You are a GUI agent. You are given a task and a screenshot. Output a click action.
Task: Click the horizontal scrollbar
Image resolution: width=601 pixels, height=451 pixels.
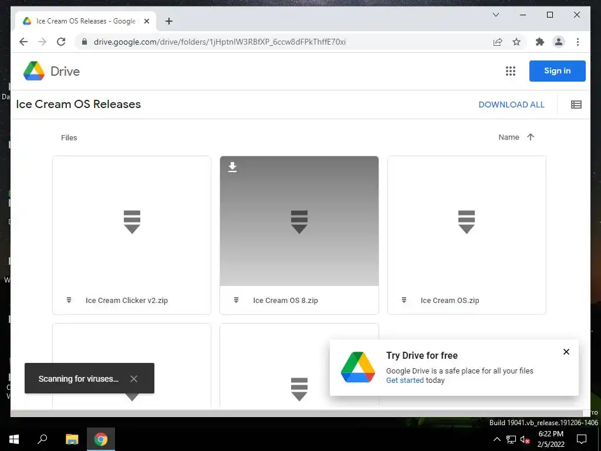tap(296, 413)
